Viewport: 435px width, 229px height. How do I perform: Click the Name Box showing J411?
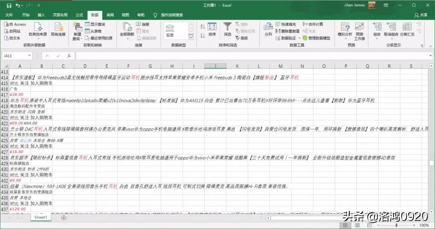(14, 56)
